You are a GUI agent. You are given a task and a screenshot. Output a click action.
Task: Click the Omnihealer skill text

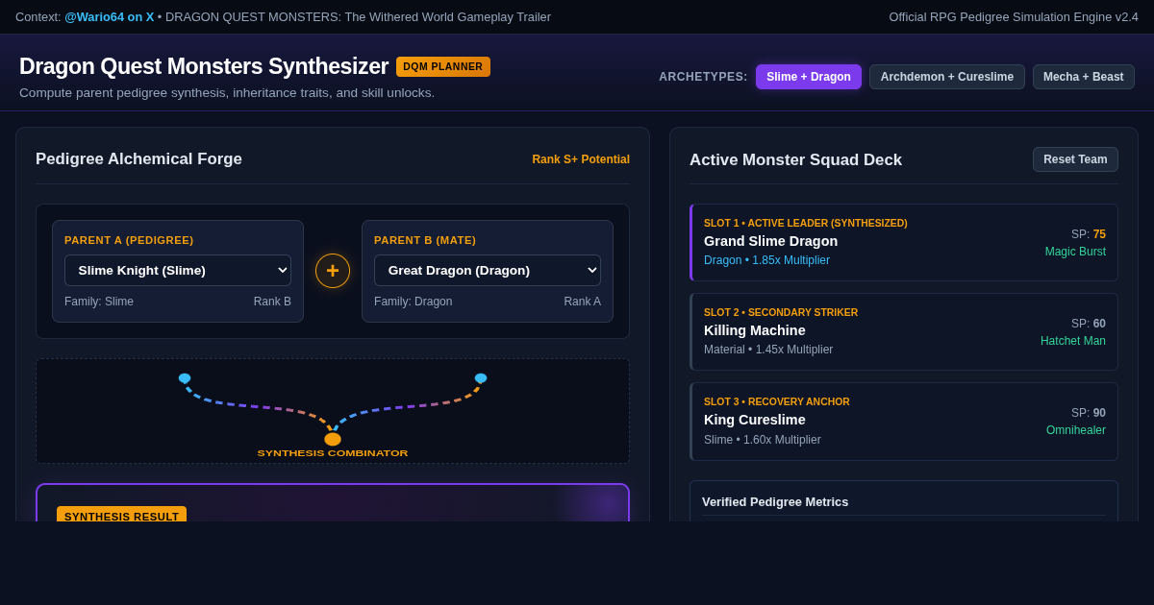coord(1076,430)
